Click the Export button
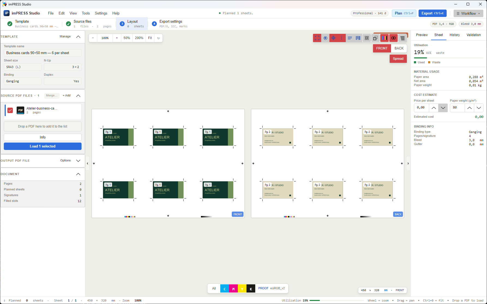The height and width of the screenshot is (304, 487). 432,13
